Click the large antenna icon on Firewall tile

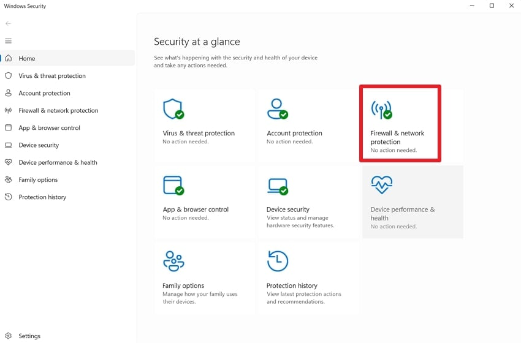pos(381,110)
